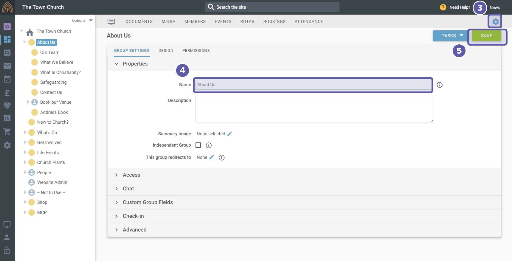Open the Attendance tab
512x261 pixels.
(309, 21)
